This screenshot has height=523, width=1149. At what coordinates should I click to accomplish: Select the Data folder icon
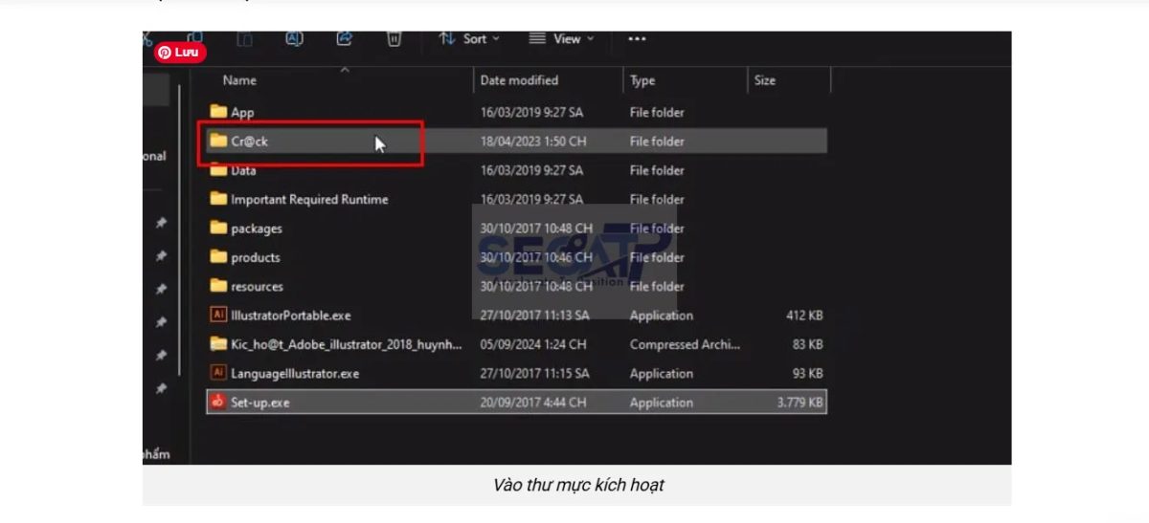pyautogui.click(x=218, y=170)
